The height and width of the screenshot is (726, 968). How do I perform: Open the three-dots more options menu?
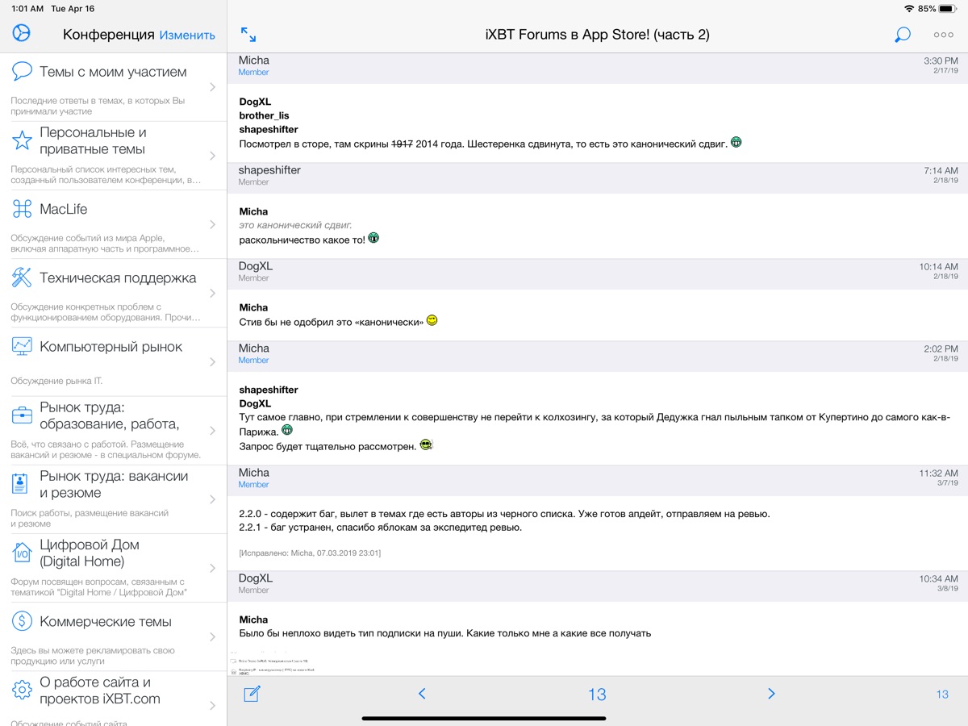[943, 35]
